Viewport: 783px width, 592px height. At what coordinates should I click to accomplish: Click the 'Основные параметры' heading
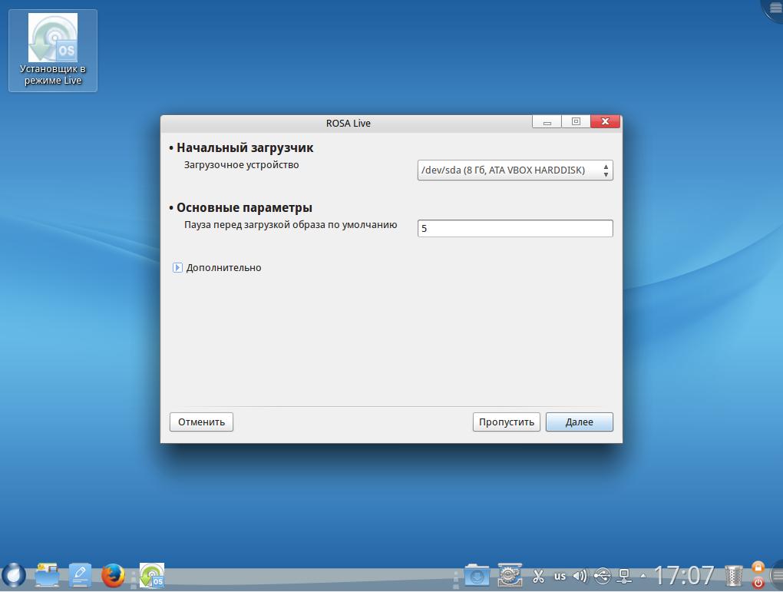coord(244,208)
